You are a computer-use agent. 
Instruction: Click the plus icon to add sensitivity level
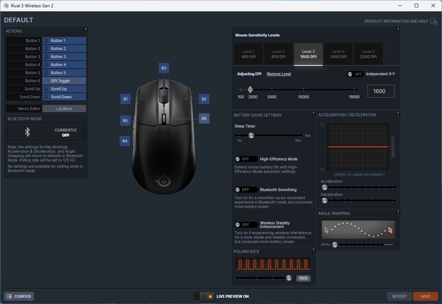390,49
